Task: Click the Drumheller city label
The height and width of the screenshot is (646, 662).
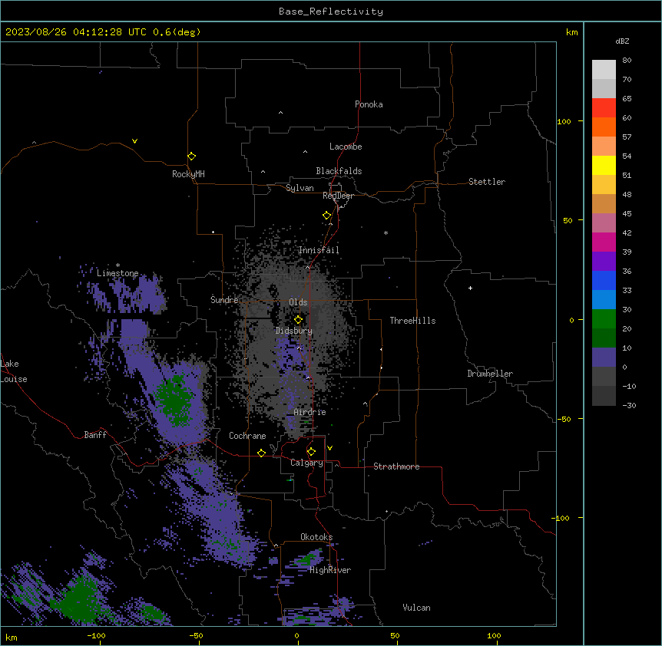Action: pos(490,374)
